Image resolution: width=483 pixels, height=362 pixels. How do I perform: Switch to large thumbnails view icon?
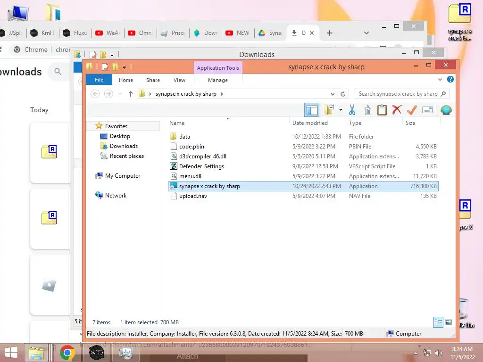click(x=449, y=322)
